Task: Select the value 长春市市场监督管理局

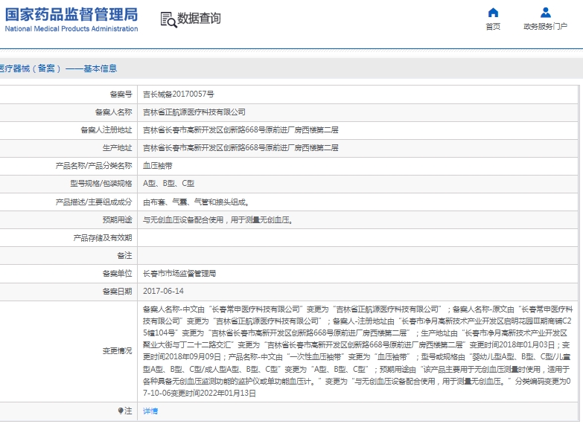Action: (179, 274)
